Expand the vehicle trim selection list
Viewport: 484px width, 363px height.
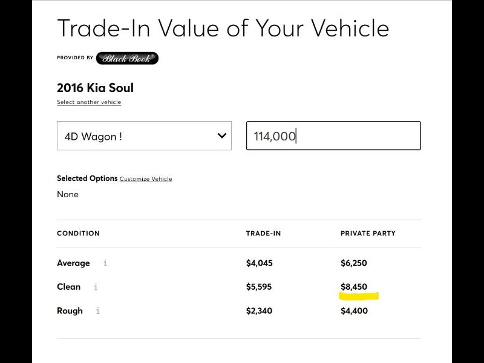[x=143, y=136]
